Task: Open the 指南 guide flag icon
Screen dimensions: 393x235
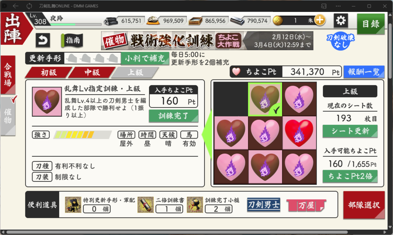Action: [72, 40]
